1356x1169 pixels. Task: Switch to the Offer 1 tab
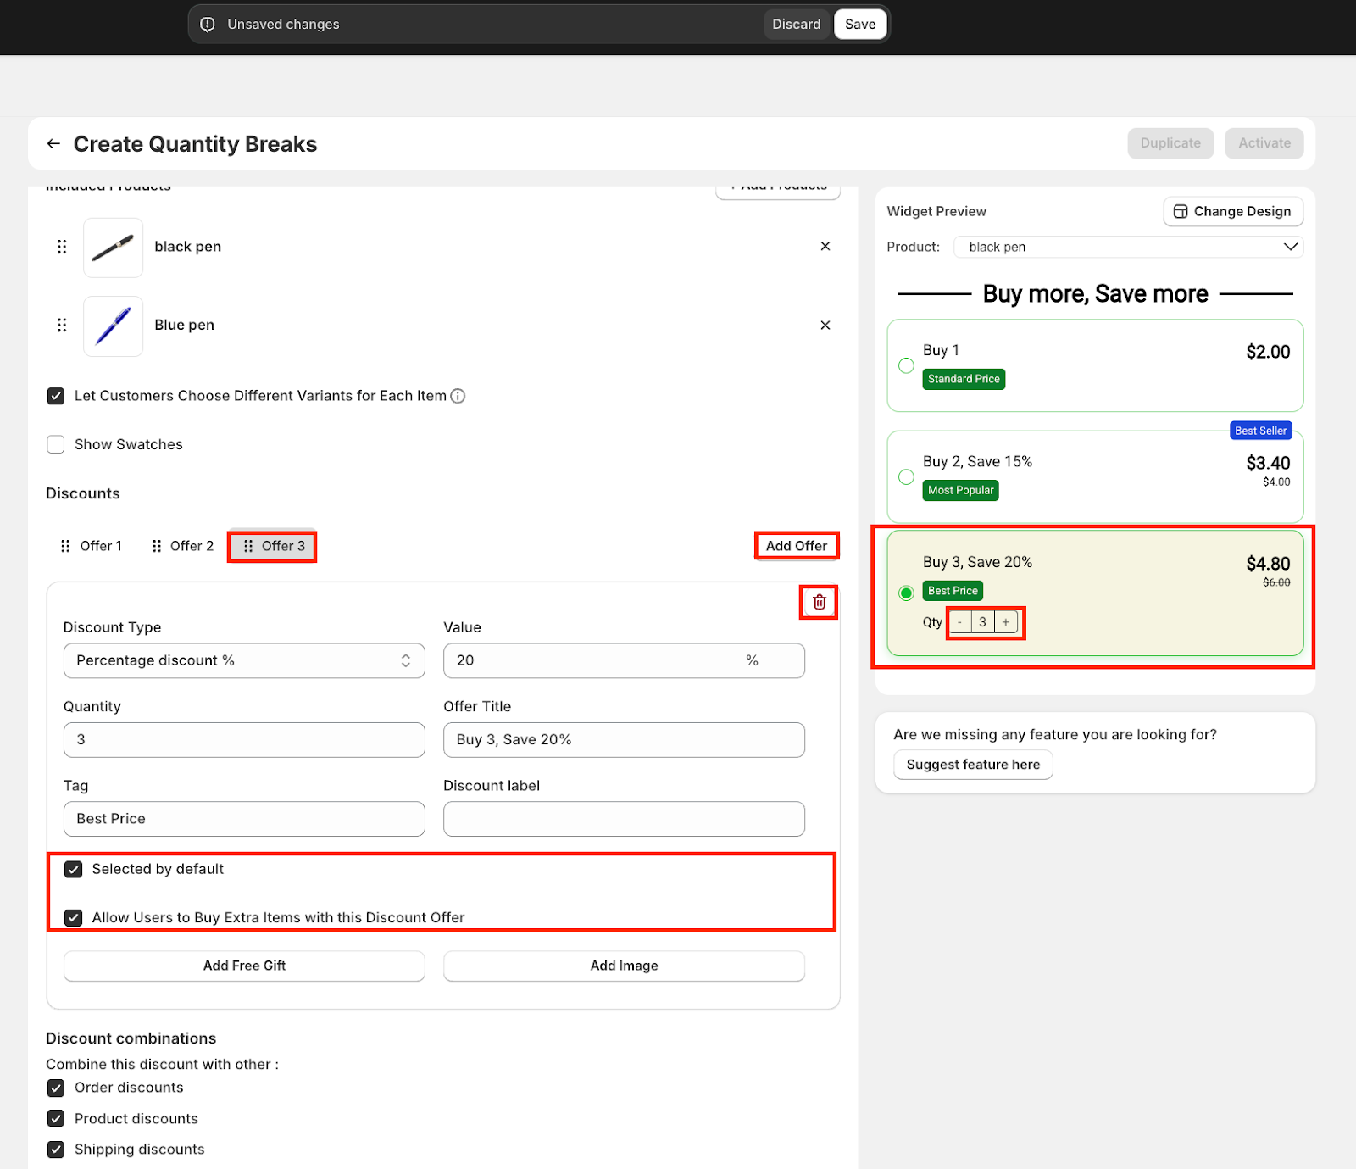(x=92, y=547)
